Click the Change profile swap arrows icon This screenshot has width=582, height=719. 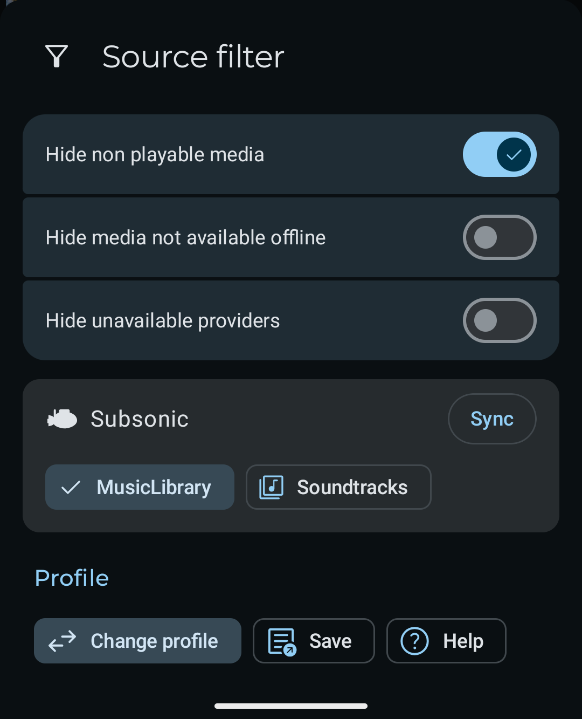click(63, 641)
